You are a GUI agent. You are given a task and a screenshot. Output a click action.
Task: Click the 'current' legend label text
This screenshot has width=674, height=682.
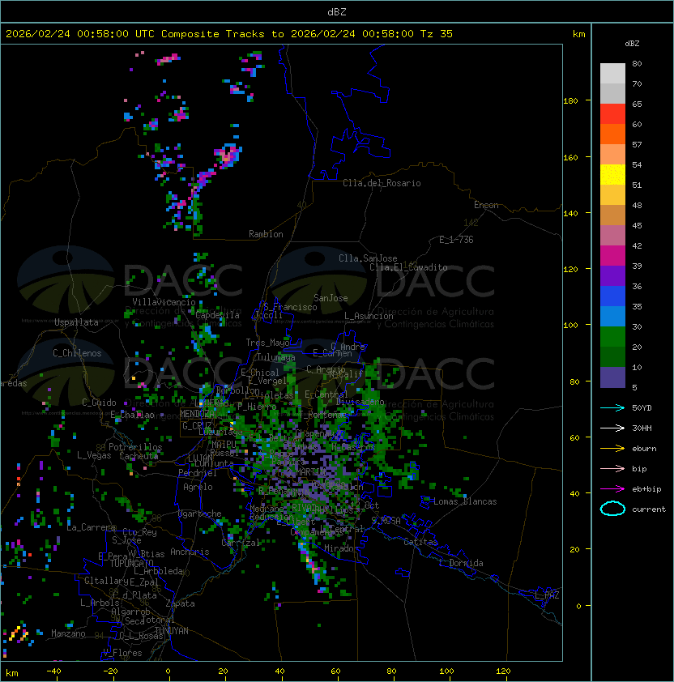pyautogui.click(x=649, y=509)
